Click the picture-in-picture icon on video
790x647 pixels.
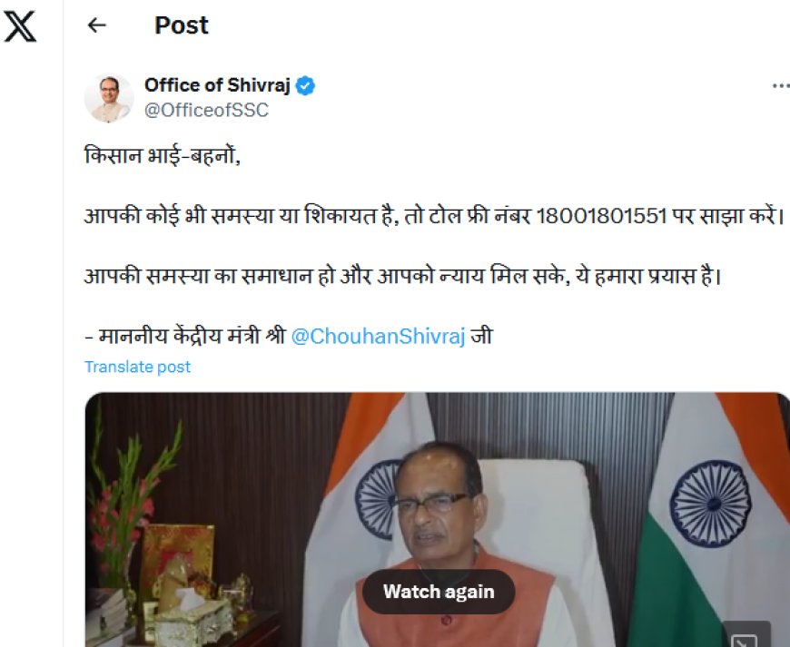click(746, 637)
